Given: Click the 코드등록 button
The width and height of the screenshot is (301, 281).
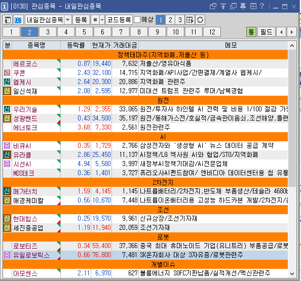Looking at the screenshot, I should (x=119, y=20).
